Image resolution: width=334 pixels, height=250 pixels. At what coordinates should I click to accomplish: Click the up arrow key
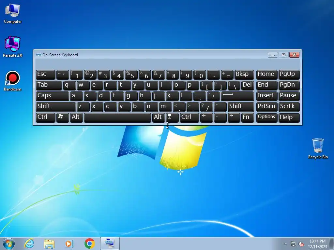coord(220,107)
